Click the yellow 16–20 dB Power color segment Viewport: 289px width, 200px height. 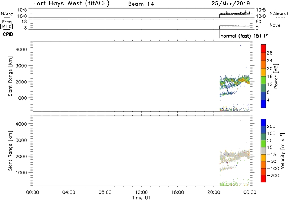(x=263, y=72)
